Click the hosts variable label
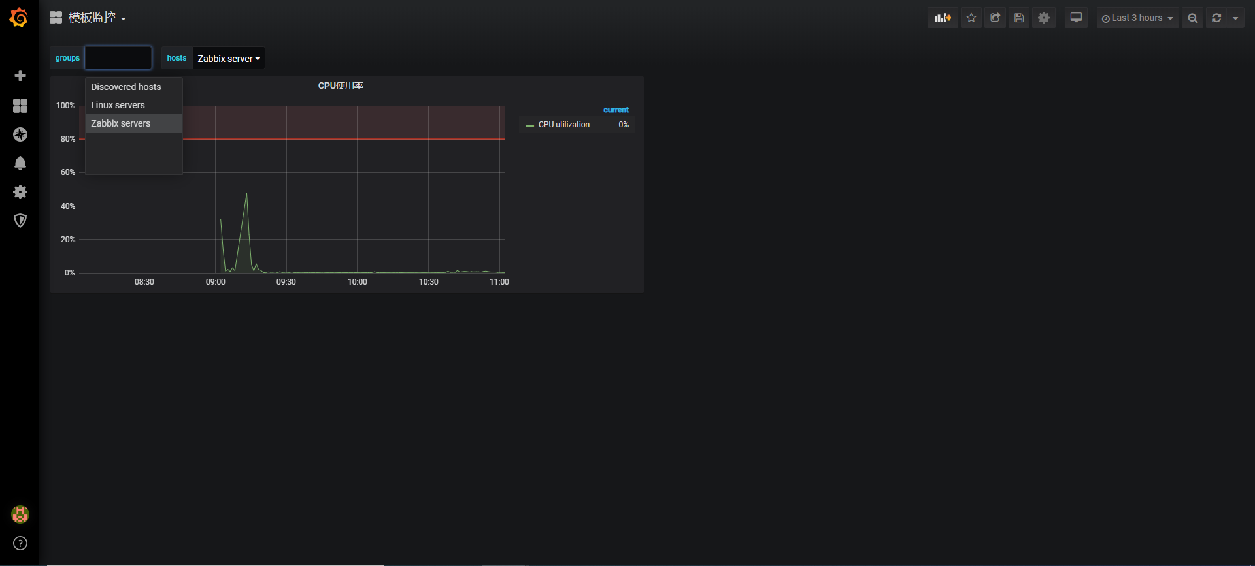1255x566 pixels. pyautogui.click(x=176, y=58)
